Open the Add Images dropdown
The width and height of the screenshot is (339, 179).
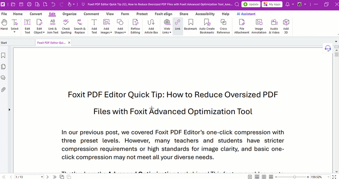pyautogui.click(x=111, y=33)
